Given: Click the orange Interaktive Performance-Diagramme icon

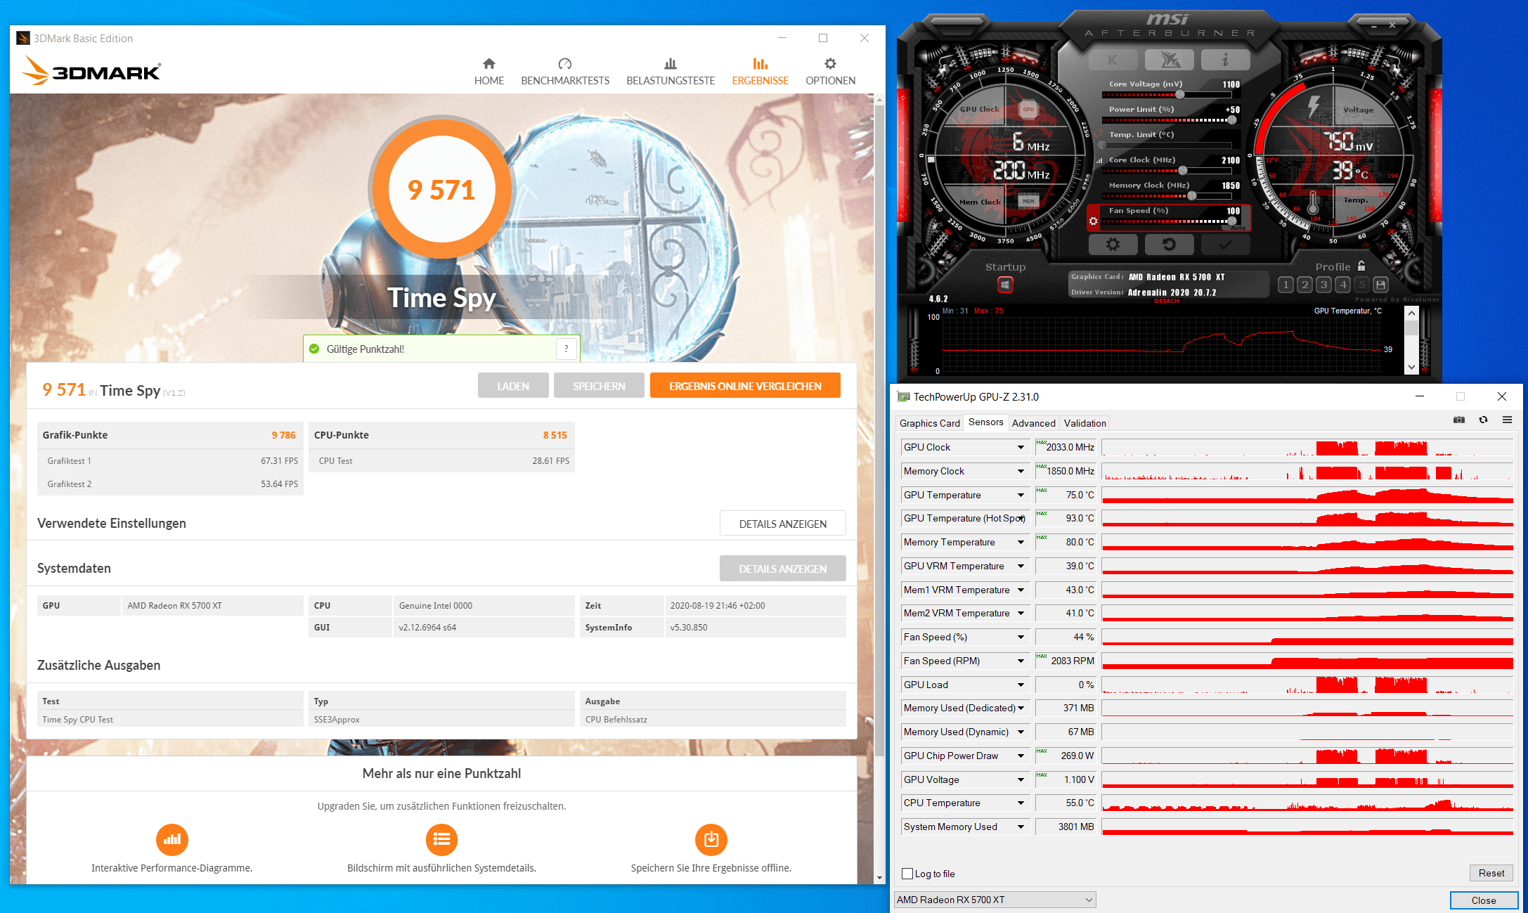Looking at the screenshot, I should click(172, 839).
